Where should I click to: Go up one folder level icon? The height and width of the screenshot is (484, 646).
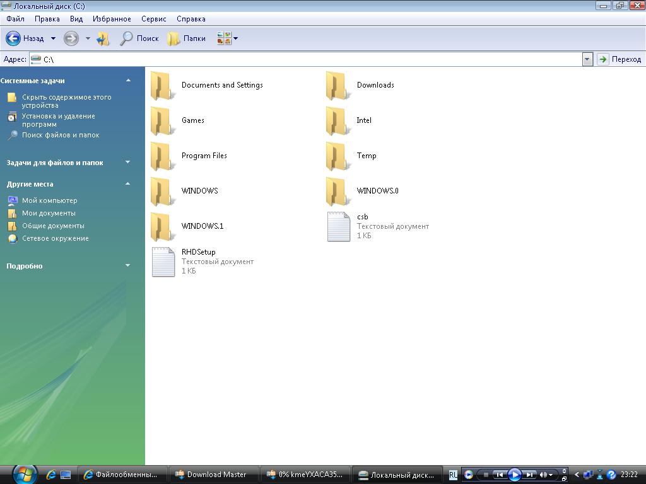tap(103, 38)
